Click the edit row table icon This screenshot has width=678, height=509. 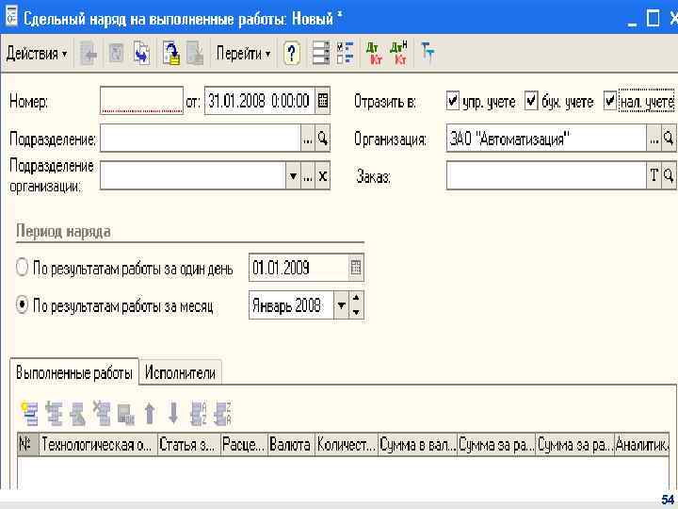78,414
